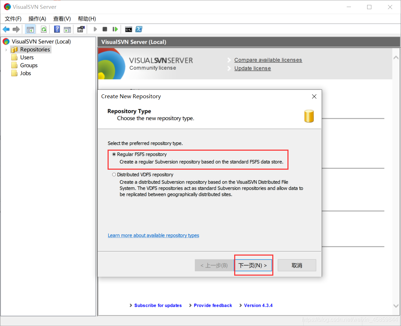The image size is (401, 326).
Task: Click the blue Back arrow in toolbar
Action: pyautogui.click(x=6, y=29)
